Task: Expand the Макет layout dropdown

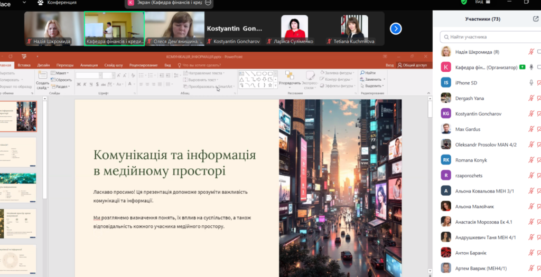Action: point(60,73)
